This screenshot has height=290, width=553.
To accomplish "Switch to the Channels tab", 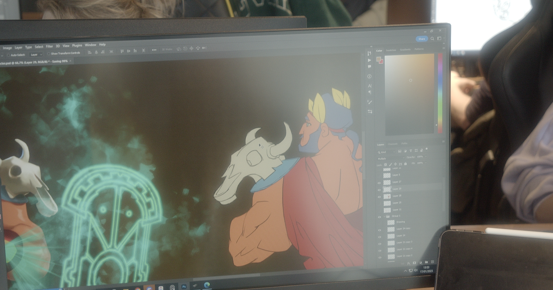I will click(x=393, y=144).
